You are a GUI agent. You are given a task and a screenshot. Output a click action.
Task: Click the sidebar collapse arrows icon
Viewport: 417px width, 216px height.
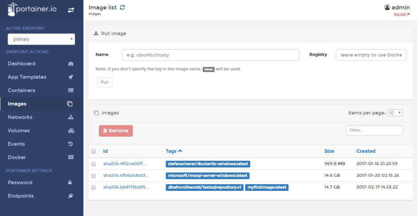pyautogui.click(x=71, y=10)
